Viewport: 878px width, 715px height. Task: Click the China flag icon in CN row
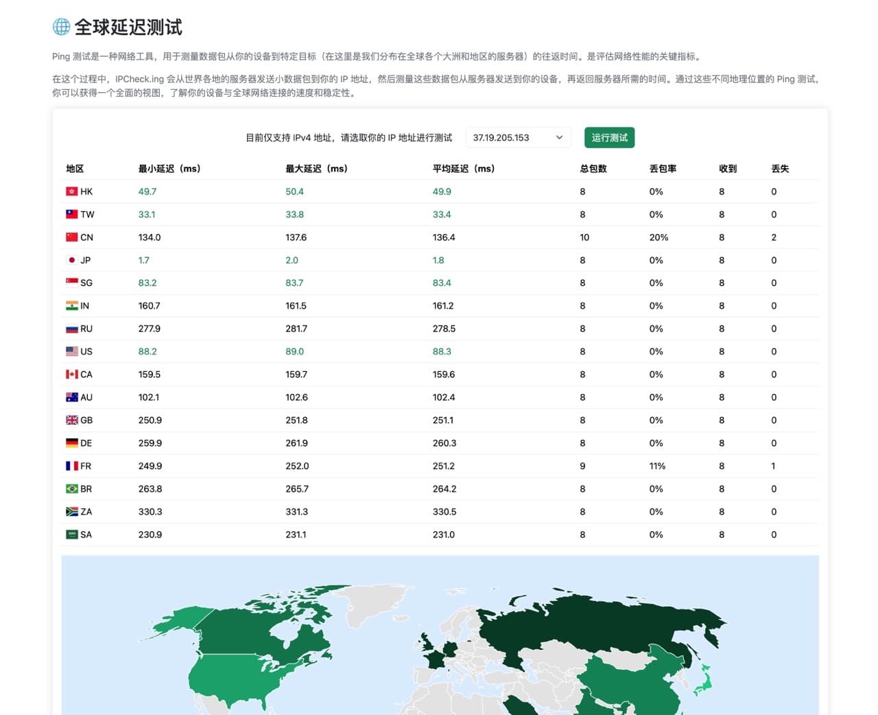tap(71, 237)
